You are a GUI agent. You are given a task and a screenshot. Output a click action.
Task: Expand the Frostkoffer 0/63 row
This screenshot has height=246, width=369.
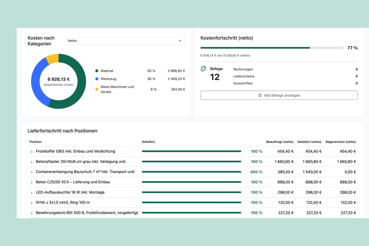point(31,152)
